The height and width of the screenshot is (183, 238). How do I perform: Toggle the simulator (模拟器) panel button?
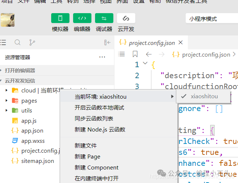[x=60, y=18]
